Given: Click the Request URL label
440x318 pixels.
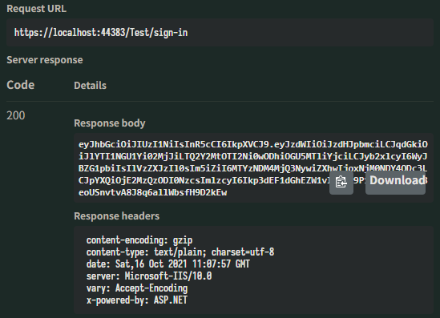Looking at the screenshot, I should point(37,9).
